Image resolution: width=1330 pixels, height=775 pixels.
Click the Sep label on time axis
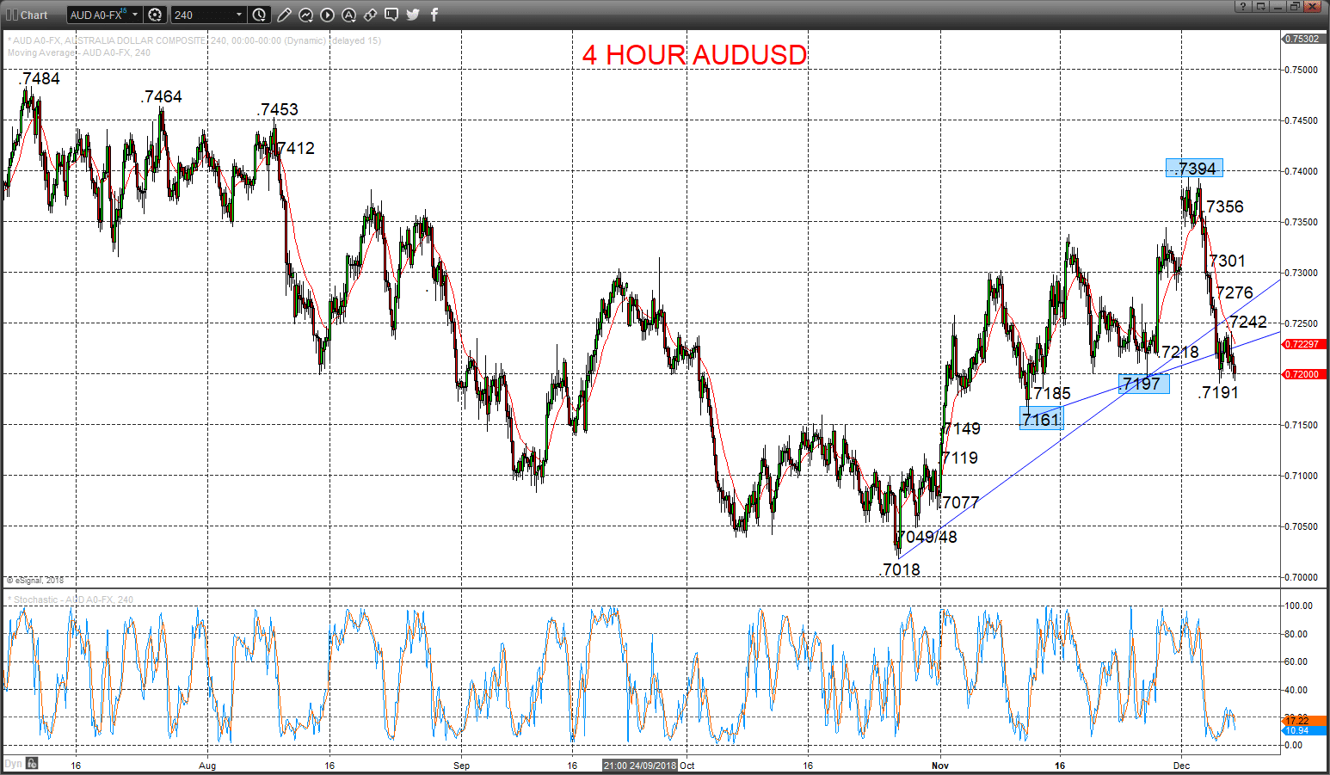click(462, 766)
